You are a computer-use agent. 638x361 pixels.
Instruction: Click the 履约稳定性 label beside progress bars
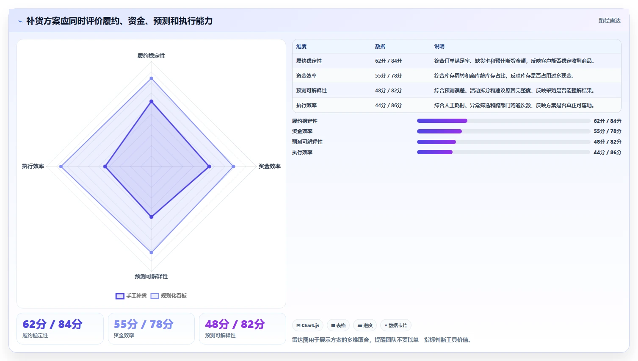pyautogui.click(x=305, y=121)
